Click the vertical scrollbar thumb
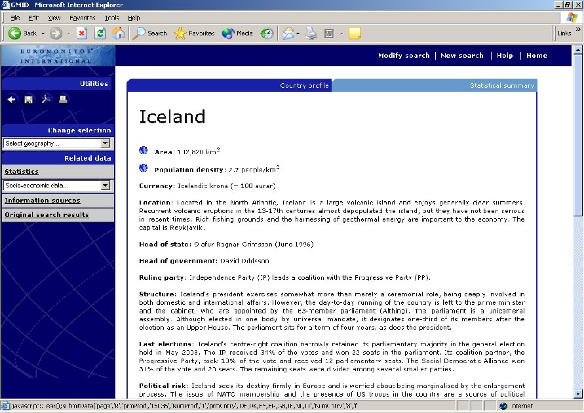The height and width of the screenshot is (413, 584). [x=577, y=135]
